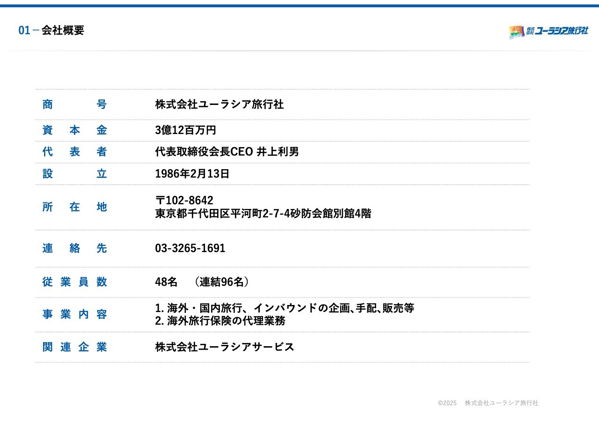
Task: Click the 3億12百万円 capital value
Action: coord(185,130)
